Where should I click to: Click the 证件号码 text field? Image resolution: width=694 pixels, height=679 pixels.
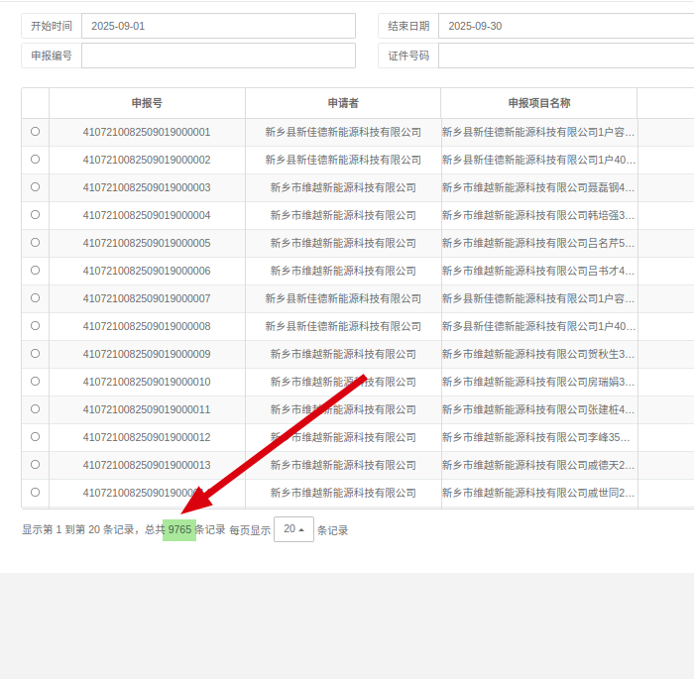[565, 56]
